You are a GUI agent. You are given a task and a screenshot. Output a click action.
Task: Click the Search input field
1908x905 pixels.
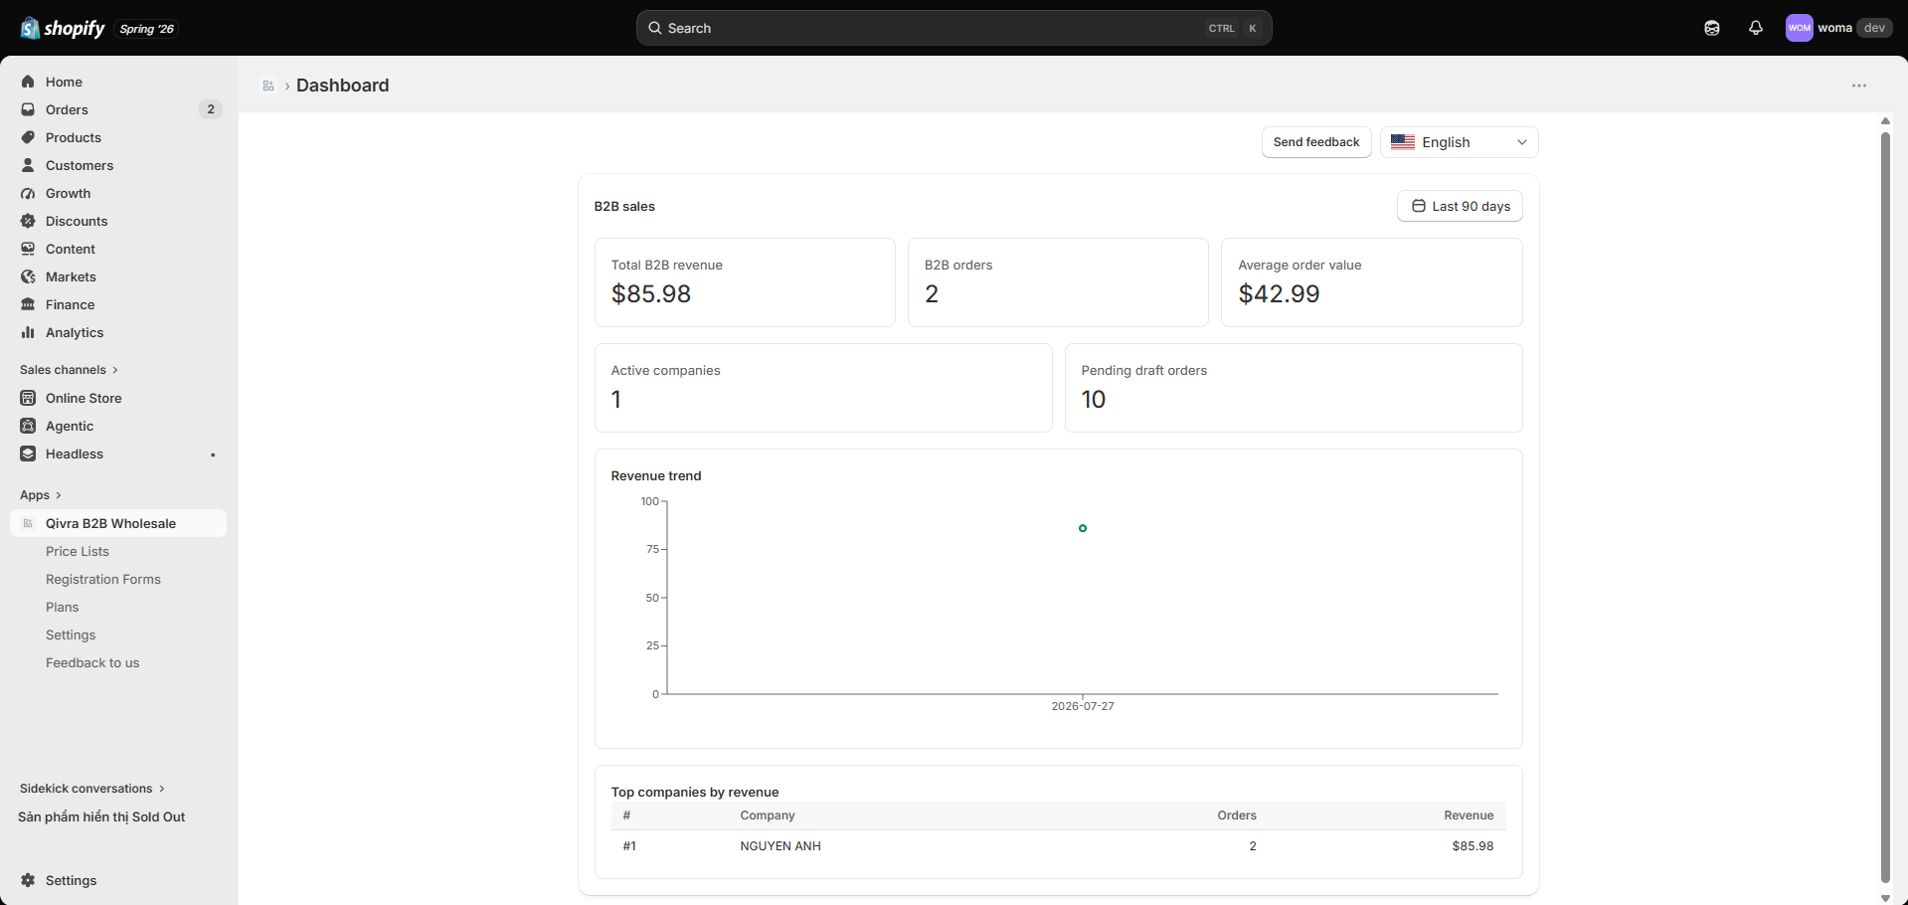(954, 28)
